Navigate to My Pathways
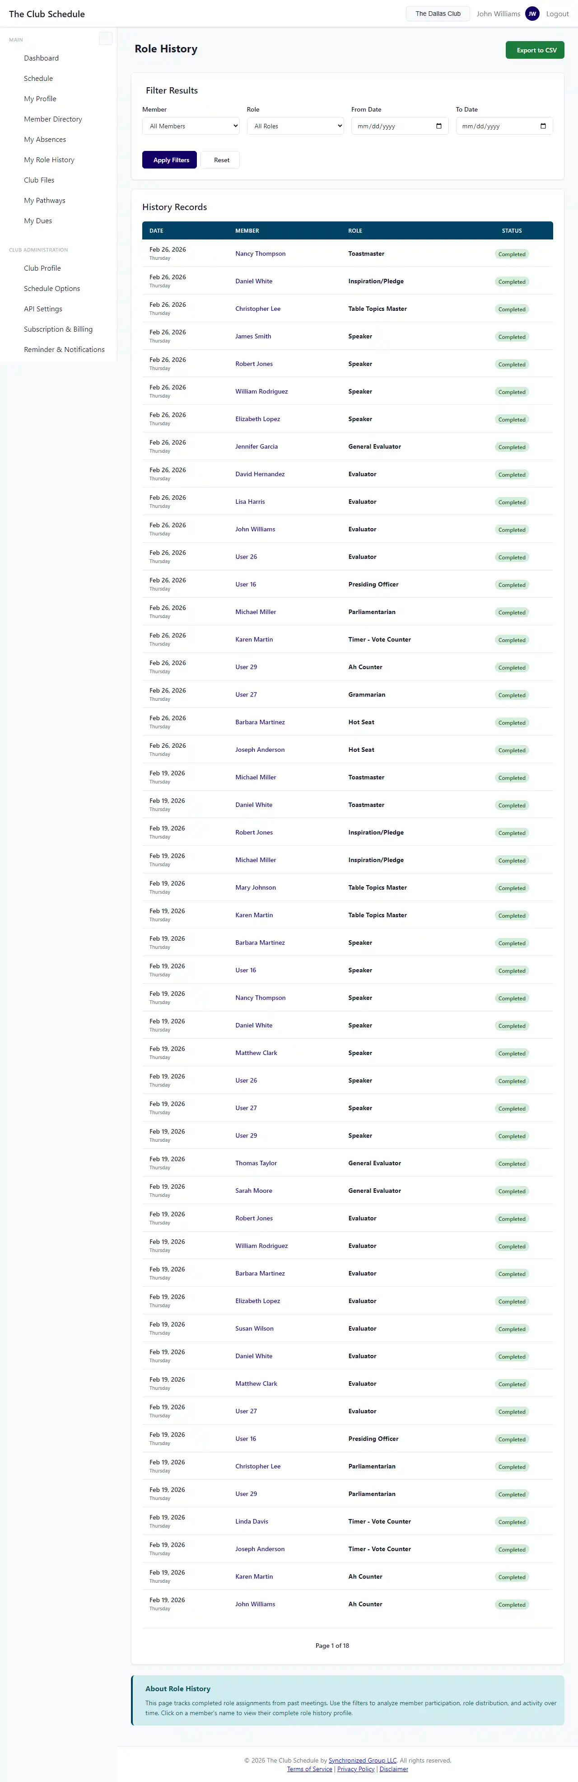This screenshot has height=1782, width=578. click(x=44, y=201)
